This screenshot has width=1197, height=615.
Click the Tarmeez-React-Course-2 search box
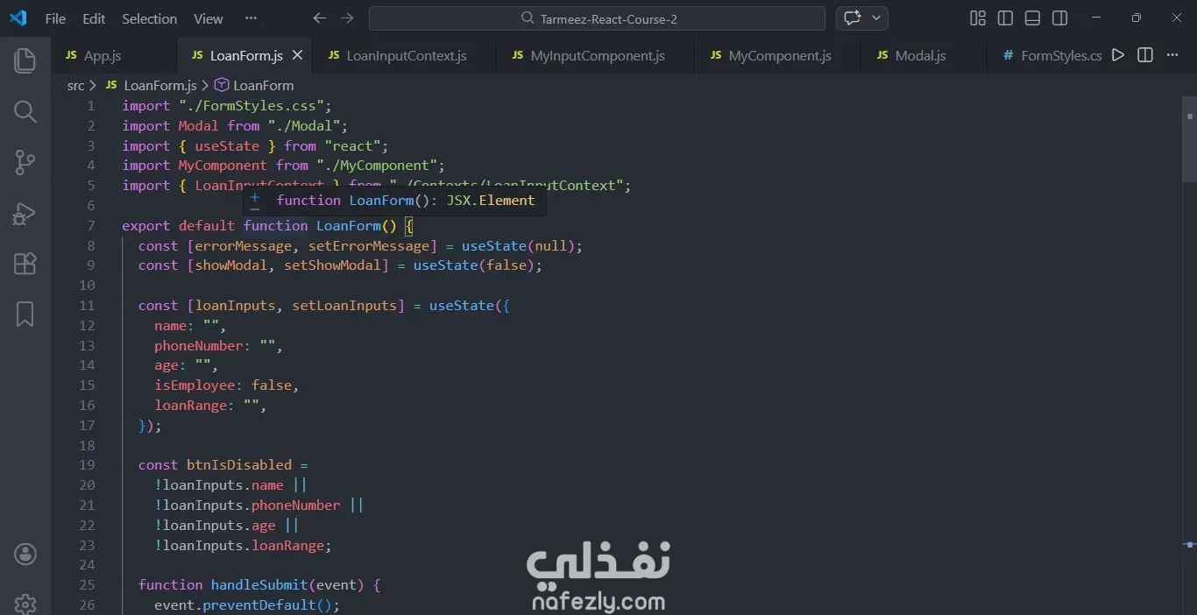(597, 18)
